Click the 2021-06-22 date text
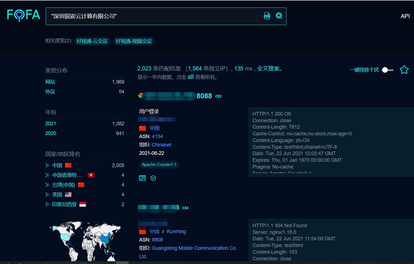The width and height of the screenshot is (414, 264). 152,153
